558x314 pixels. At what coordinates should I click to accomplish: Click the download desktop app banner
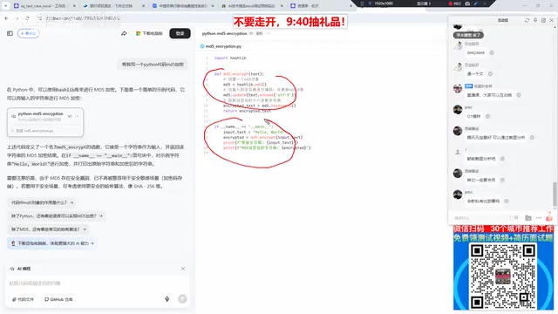[52, 243]
